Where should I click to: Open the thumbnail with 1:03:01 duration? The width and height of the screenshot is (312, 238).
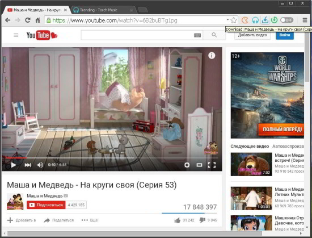(x=251, y=198)
